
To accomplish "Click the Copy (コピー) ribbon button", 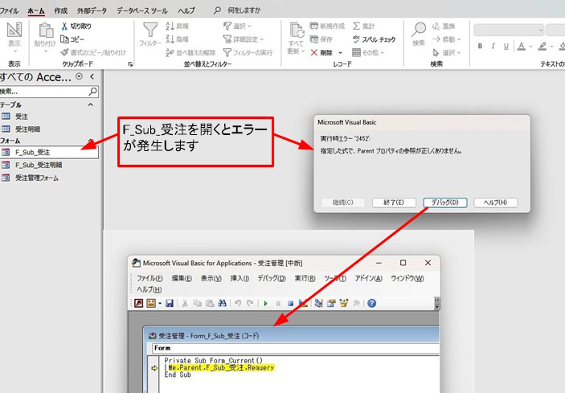I will pyautogui.click(x=72, y=39).
